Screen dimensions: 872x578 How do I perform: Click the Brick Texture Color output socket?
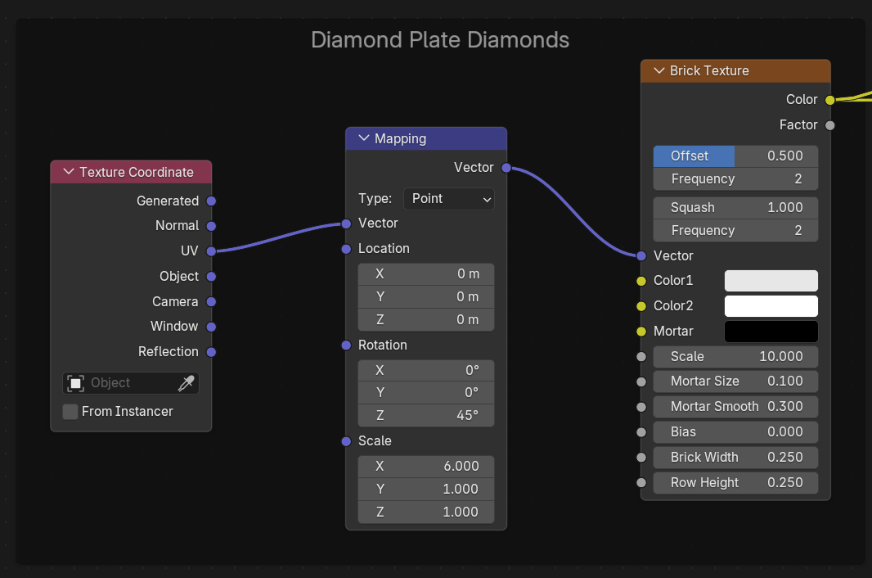point(829,100)
